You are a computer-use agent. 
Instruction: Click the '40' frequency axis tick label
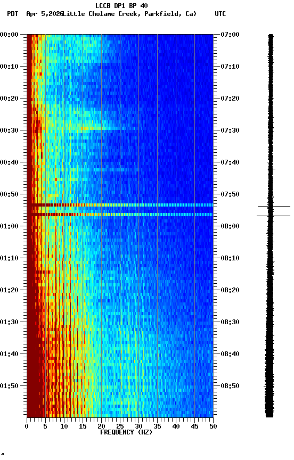[x=176, y=426]
